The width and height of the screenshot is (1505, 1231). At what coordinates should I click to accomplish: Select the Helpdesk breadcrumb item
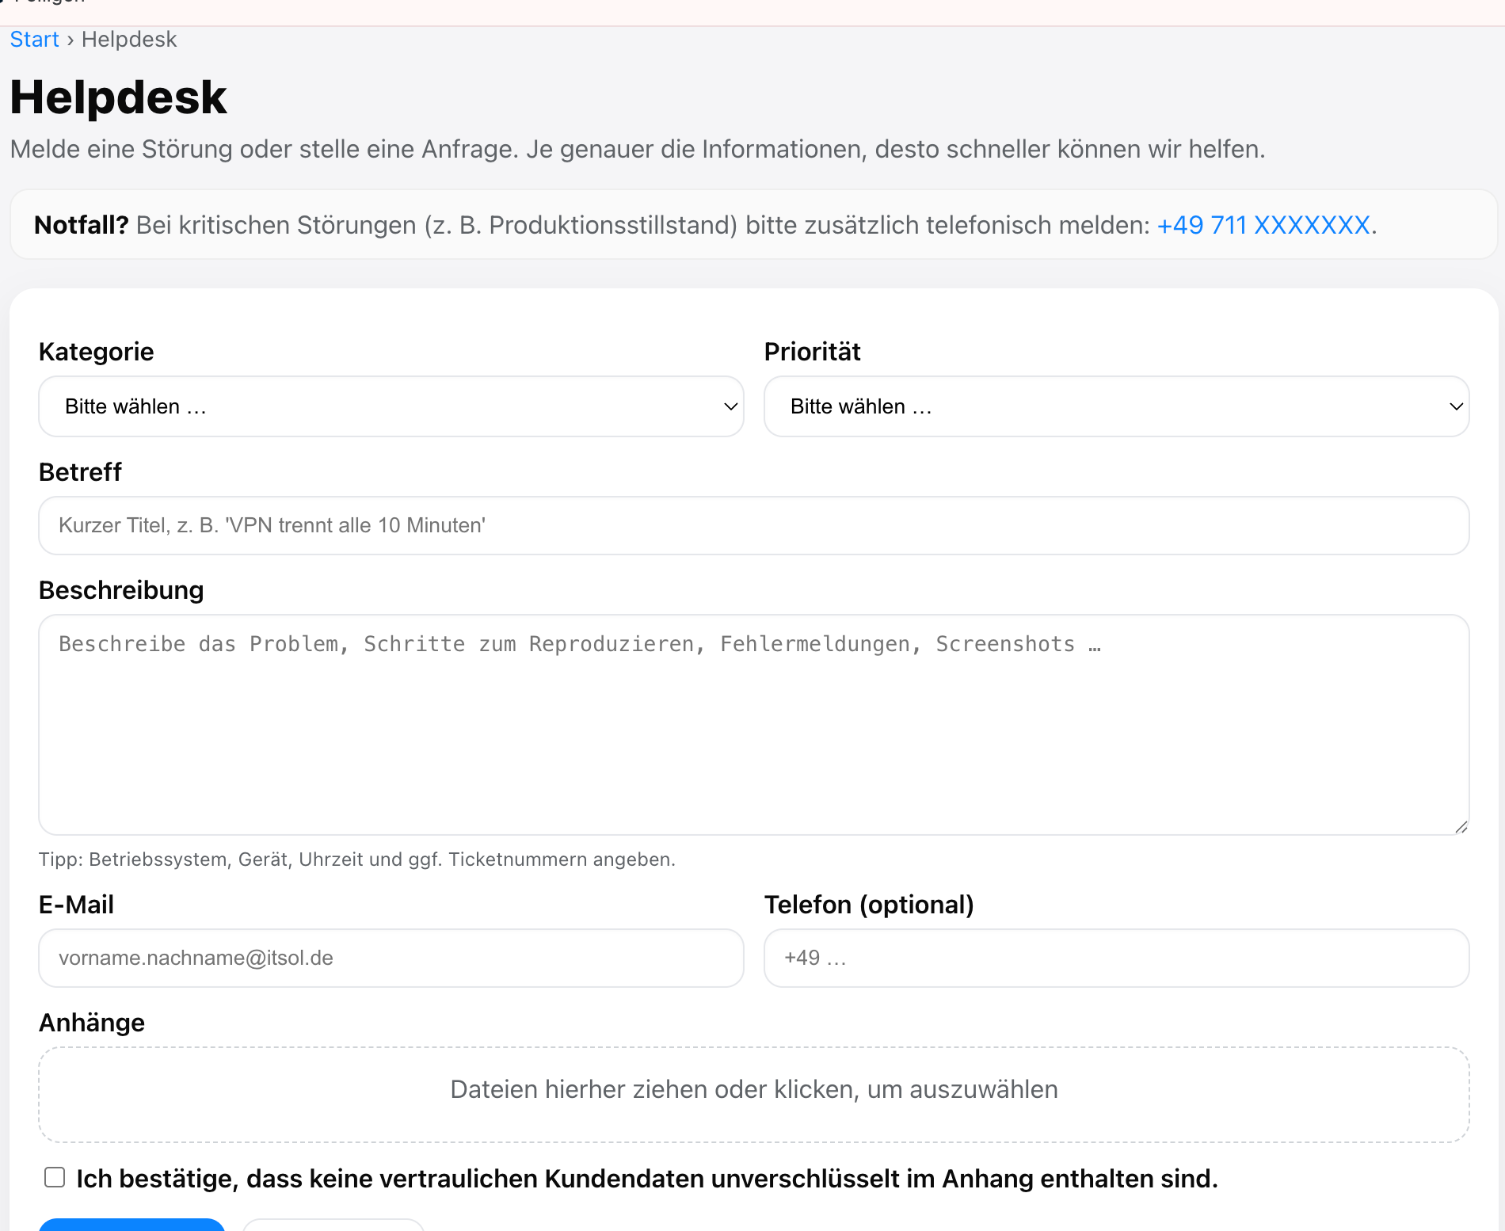pos(129,39)
